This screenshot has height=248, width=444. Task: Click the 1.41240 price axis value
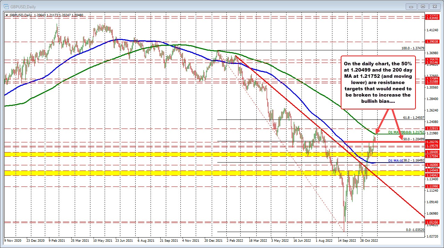point(432,30)
